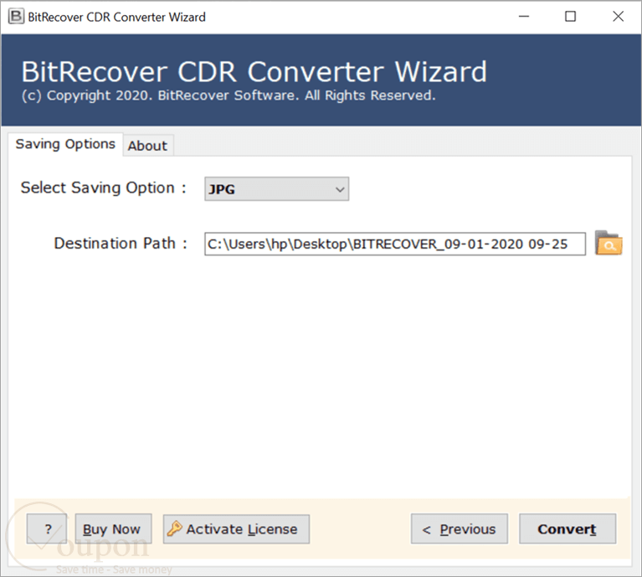This screenshot has height=577, width=642.
Task: Maximize the CDR Converter Wizard window
Action: pyautogui.click(x=570, y=17)
